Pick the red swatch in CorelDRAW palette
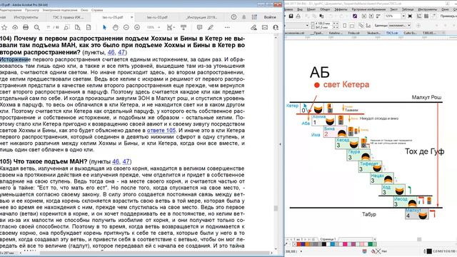 pyautogui.click(x=298, y=244)
